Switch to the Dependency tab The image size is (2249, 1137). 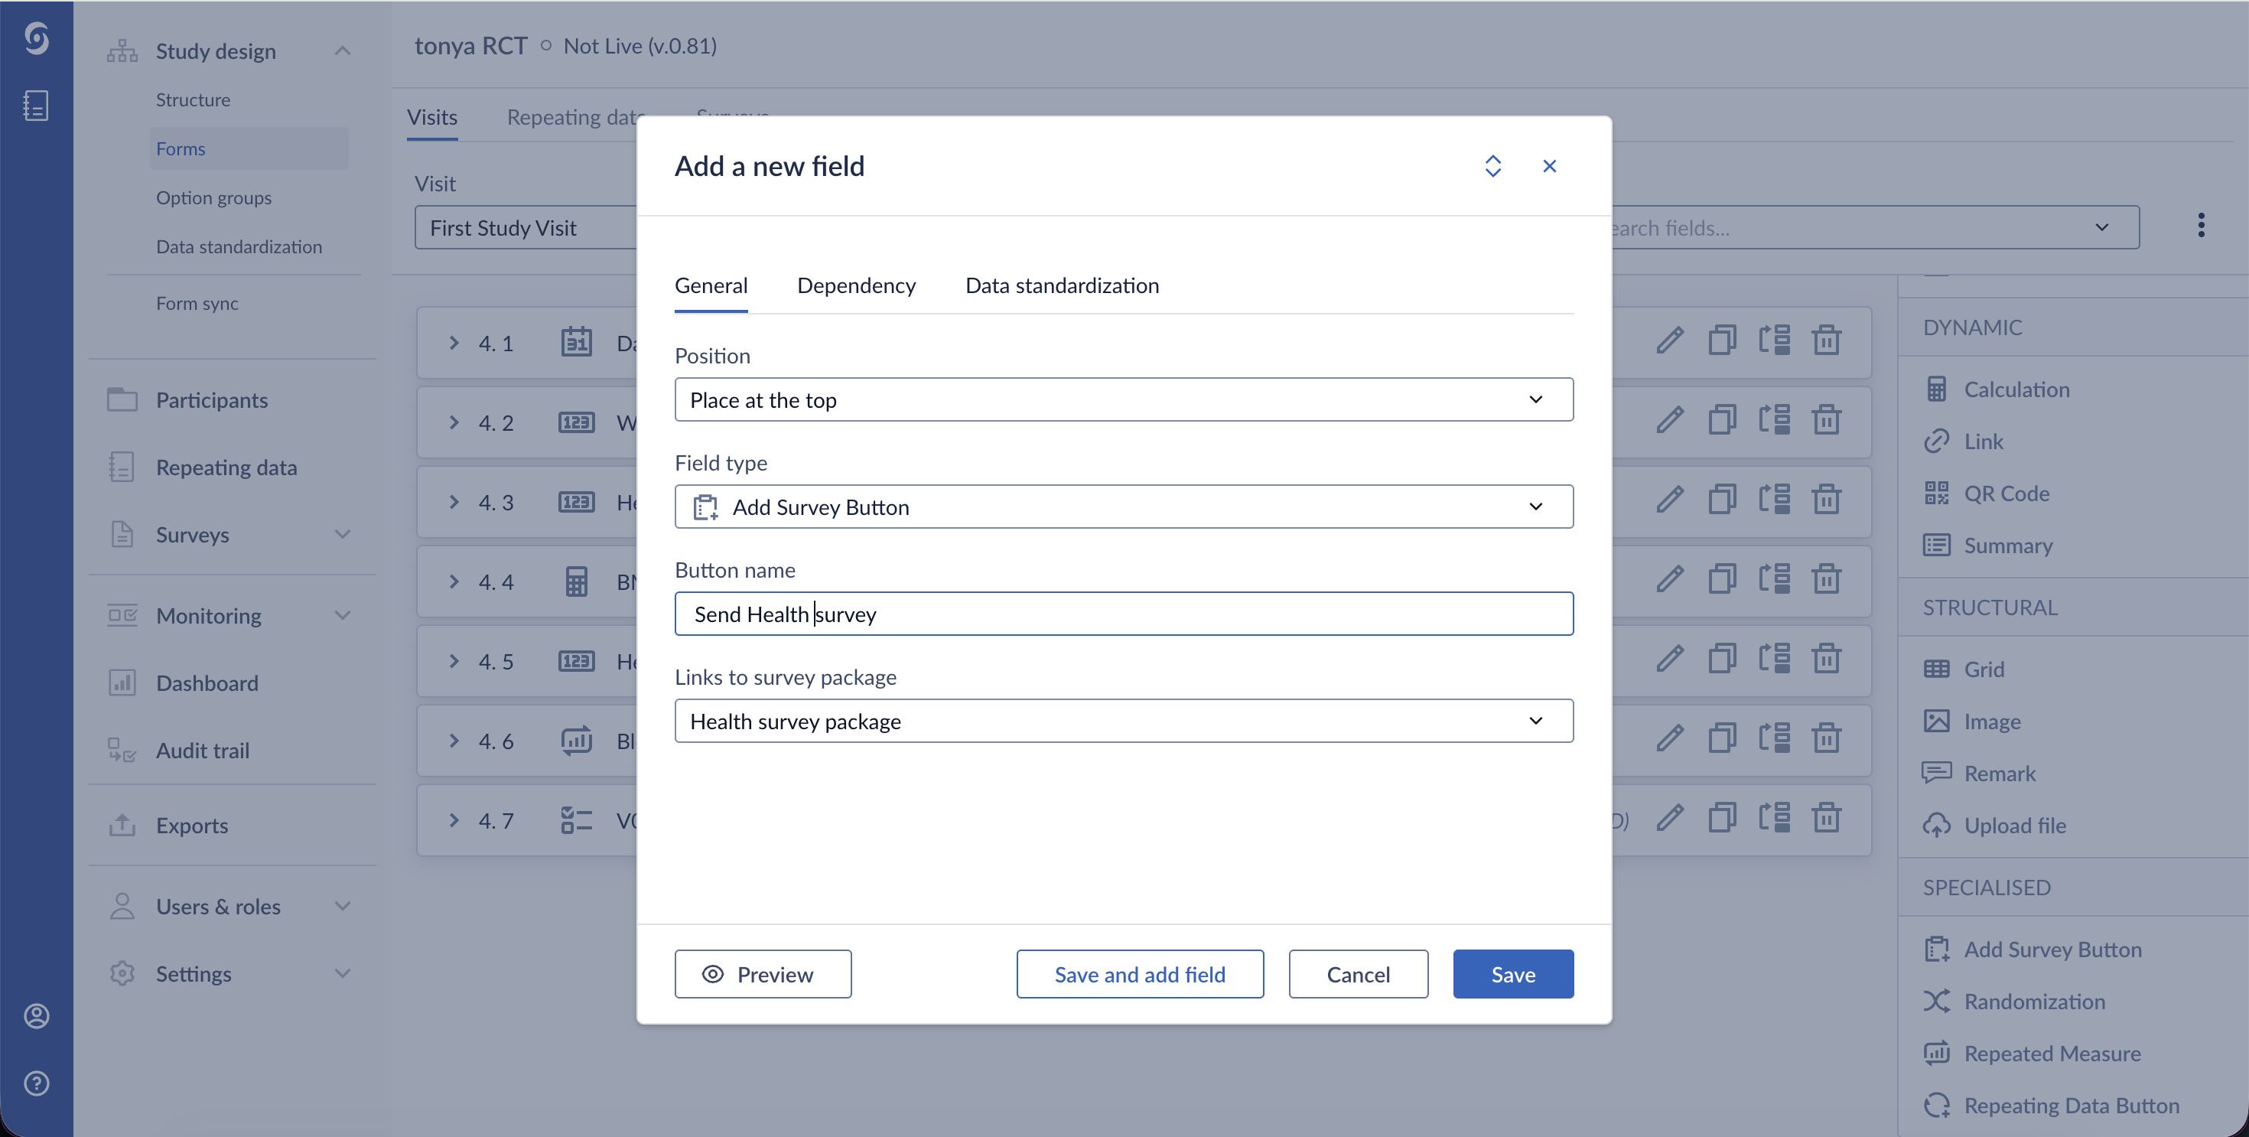(855, 285)
